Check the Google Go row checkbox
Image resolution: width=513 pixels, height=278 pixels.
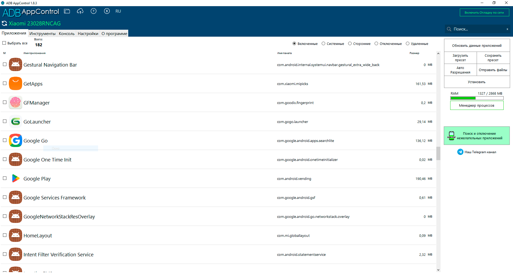click(5, 140)
